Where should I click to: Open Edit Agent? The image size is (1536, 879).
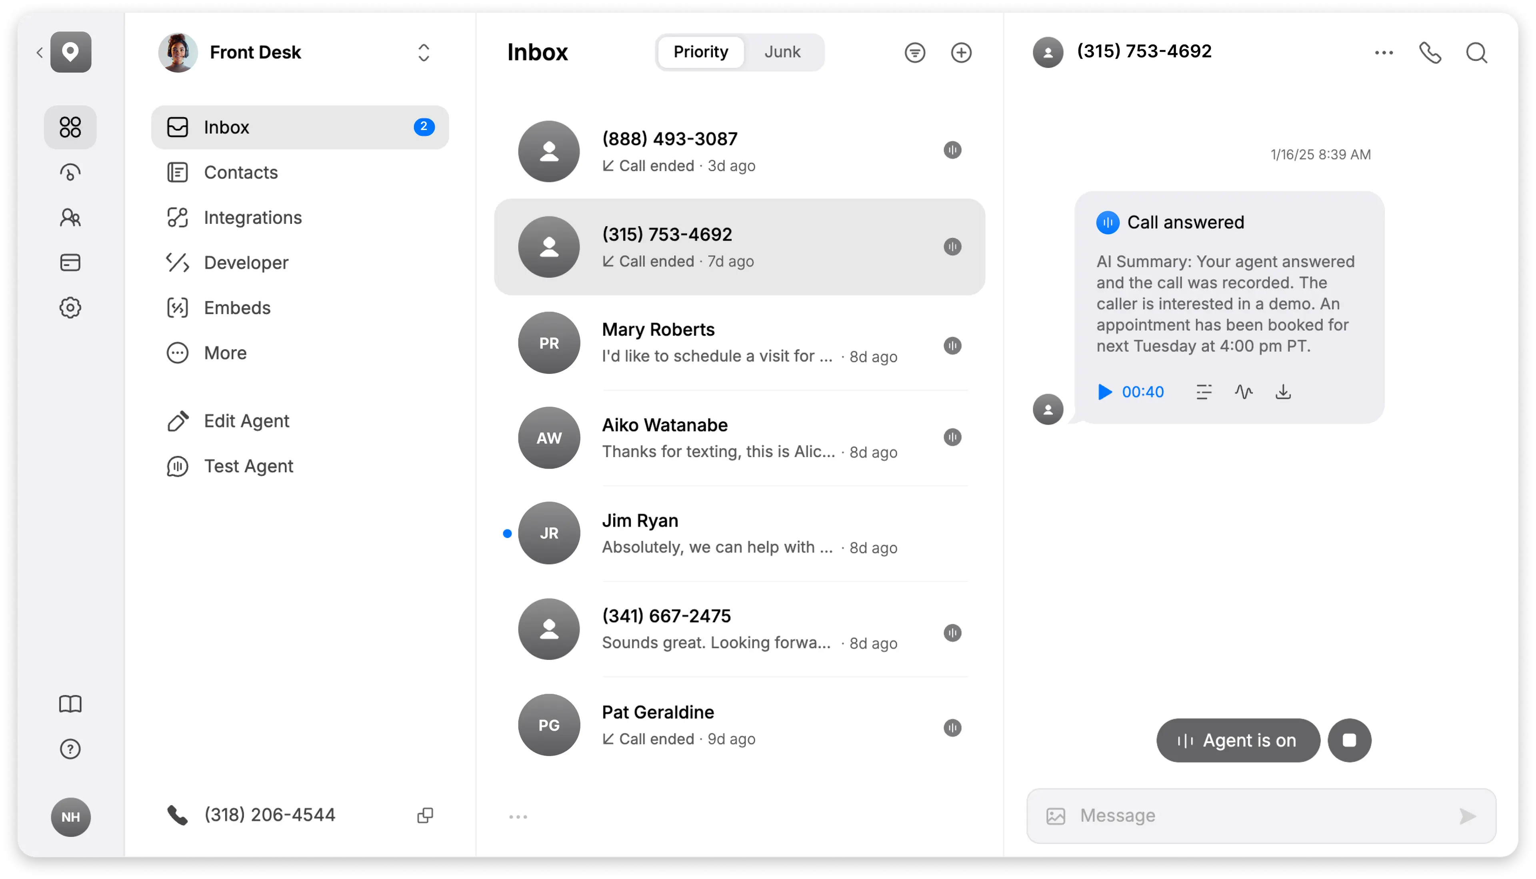point(246,421)
